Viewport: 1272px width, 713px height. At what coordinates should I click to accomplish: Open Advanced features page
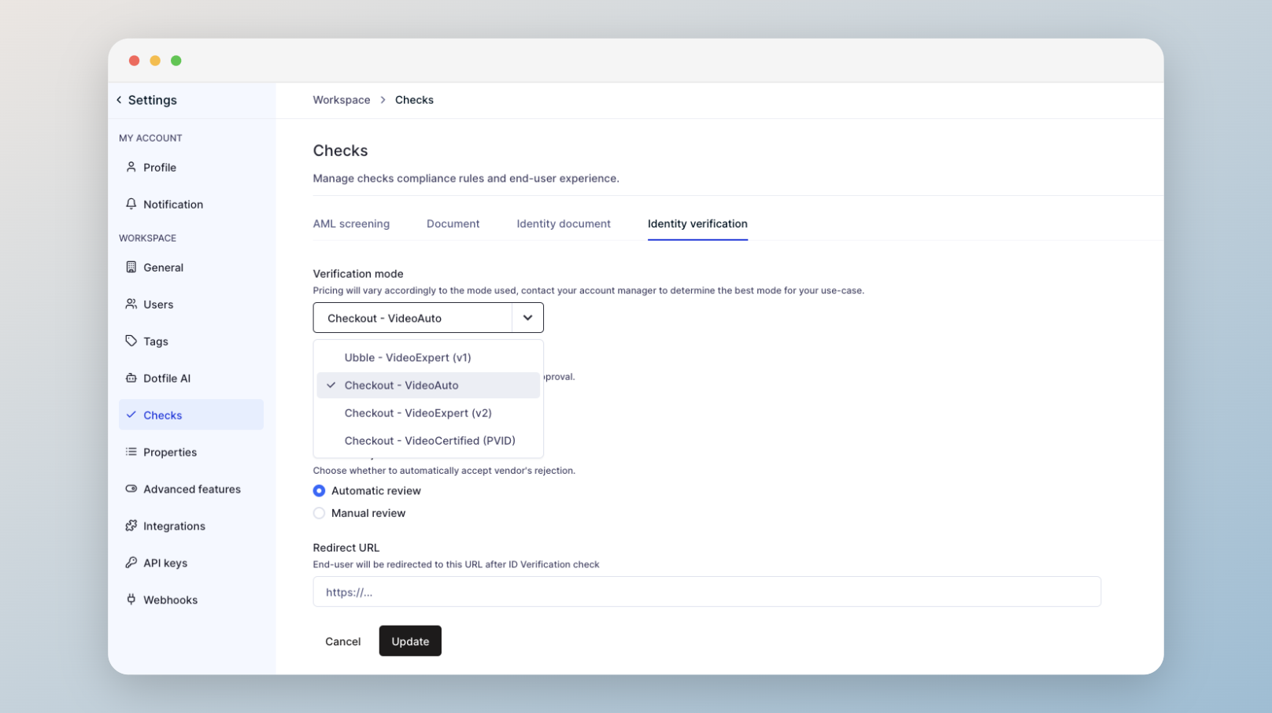[x=191, y=489]
